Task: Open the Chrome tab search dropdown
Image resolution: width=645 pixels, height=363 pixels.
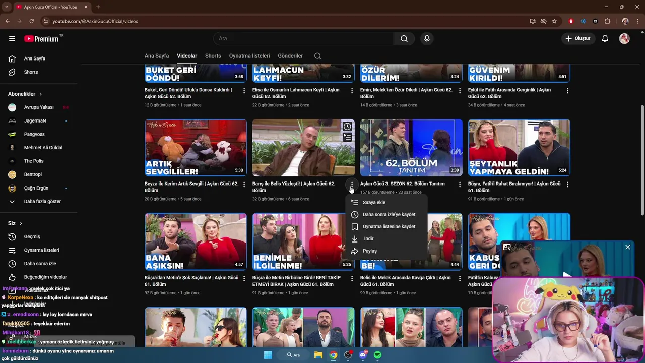Action: coord(7,7)
